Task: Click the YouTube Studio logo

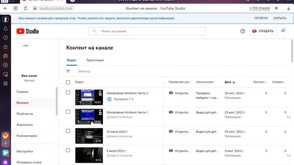Action: pos(28,31)
